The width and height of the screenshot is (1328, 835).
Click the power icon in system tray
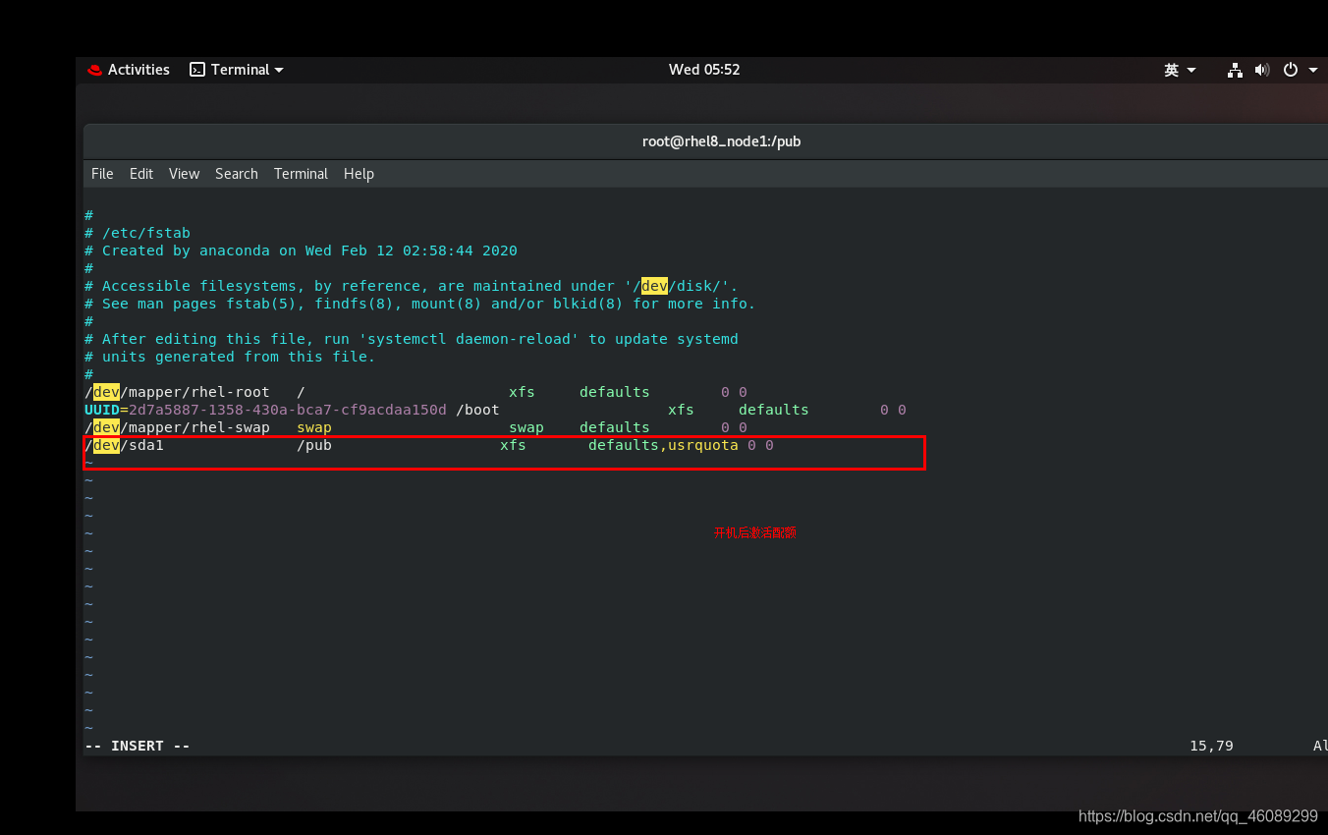pyautogui.click(x=1291, y=70)
